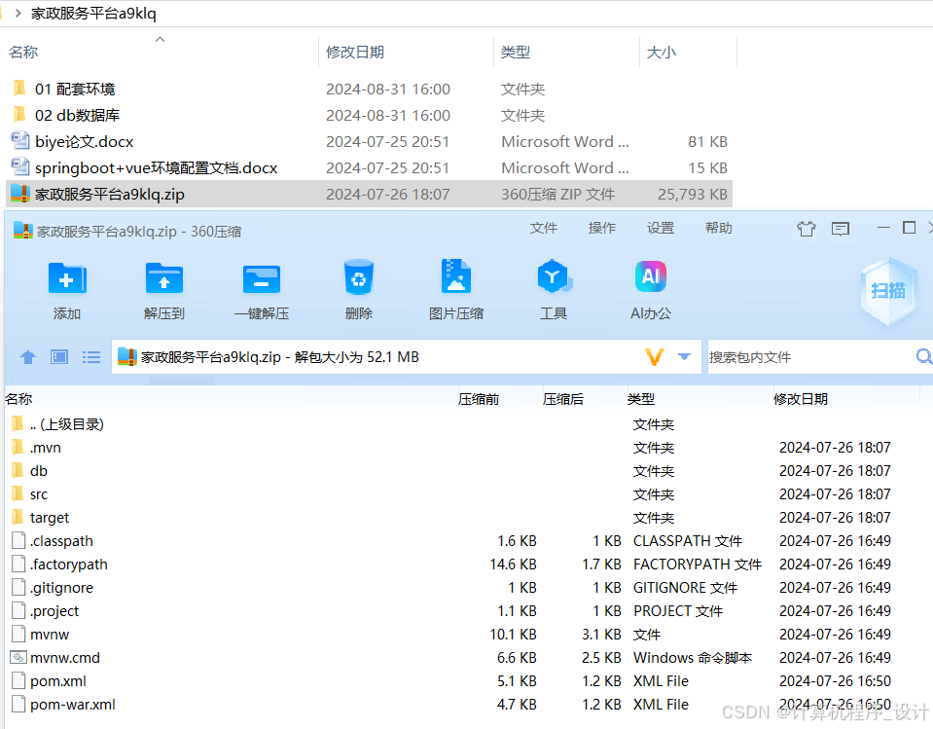Screen dimensions: 933x729
Task: Switch archive contents to large icon view
Action: (59, 357)
